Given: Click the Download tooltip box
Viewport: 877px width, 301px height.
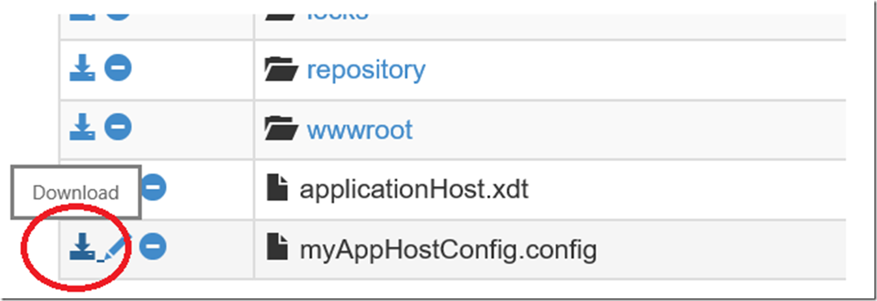Looking at the screenshot, I should pos(76,192).
